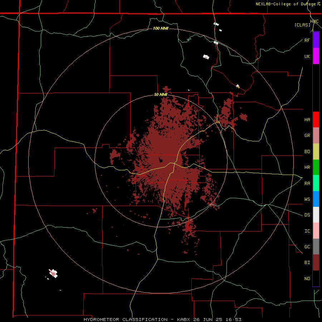Click the 'RF' legend label

(x=307, y=40)
